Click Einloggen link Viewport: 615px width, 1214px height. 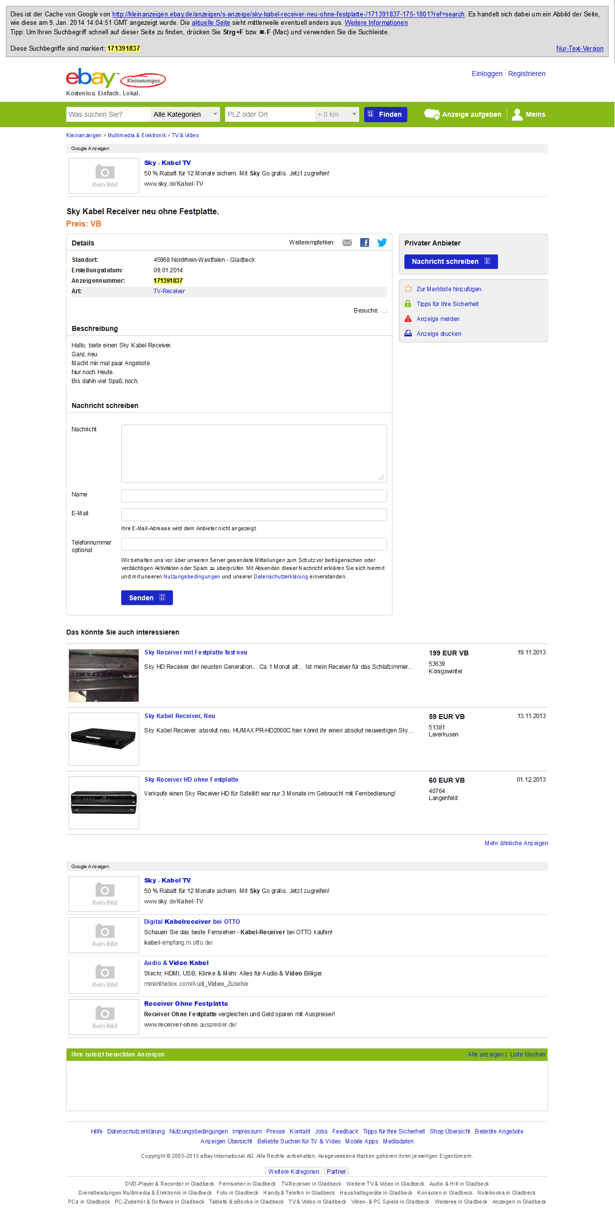487,74
